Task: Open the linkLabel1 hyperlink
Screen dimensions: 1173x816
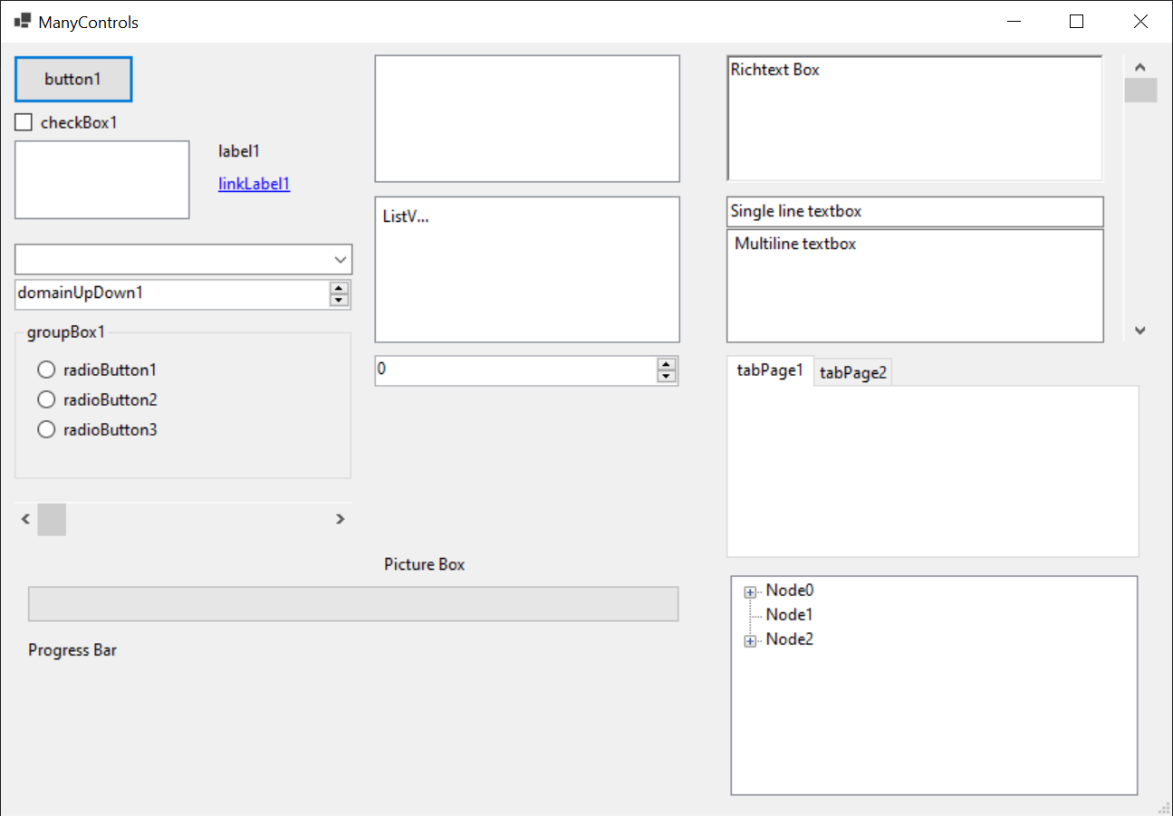Action: (254, 184)
